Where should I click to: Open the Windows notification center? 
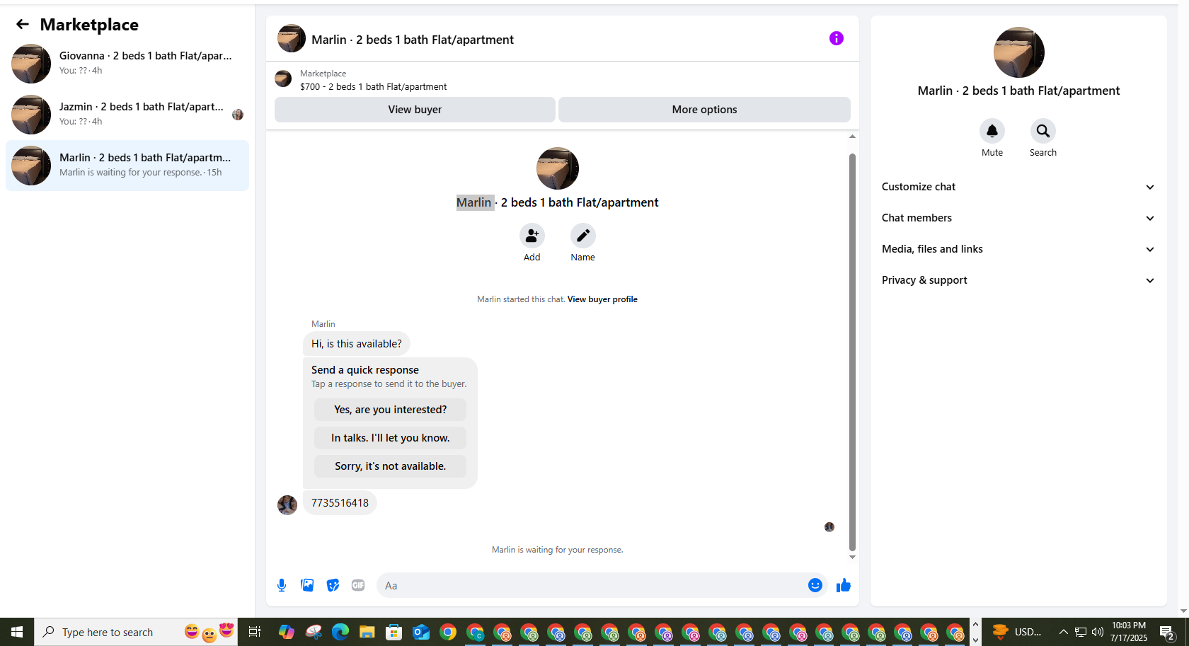(x=1168, y=632)
